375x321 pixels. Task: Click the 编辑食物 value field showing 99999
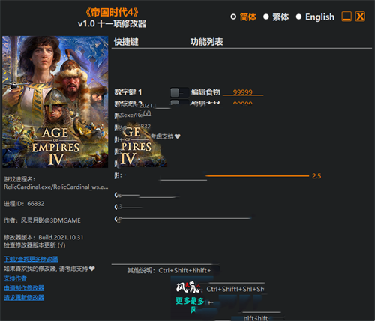coord(243,92)
